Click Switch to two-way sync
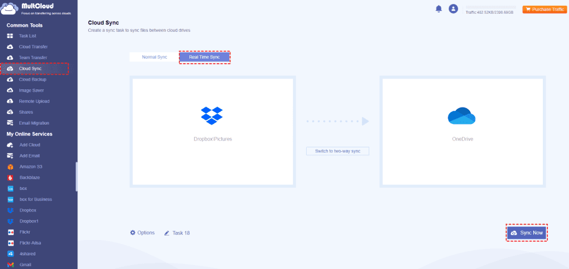569x269 pixels. click(x=337, y=151)
